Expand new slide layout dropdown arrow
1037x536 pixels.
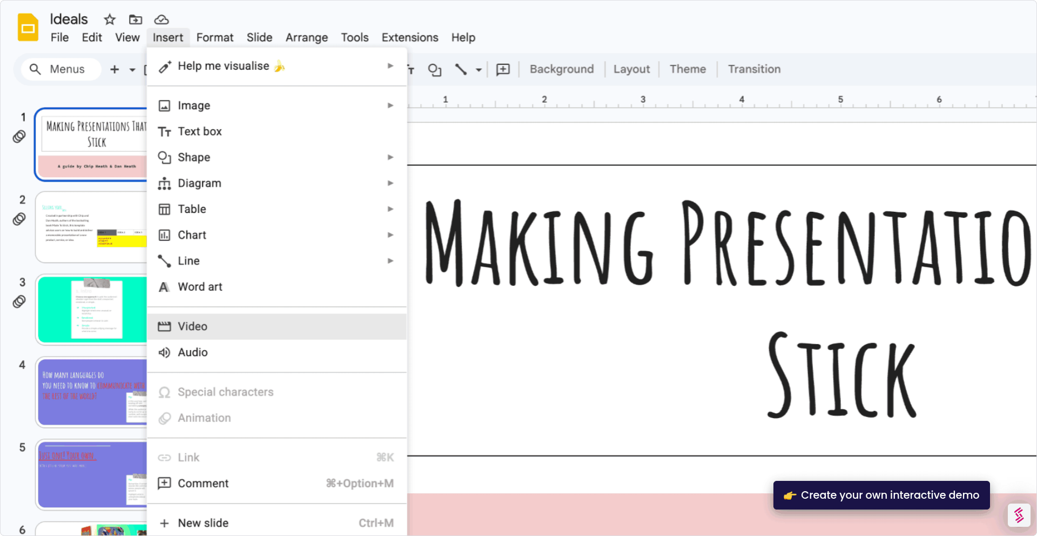(132, 70)
